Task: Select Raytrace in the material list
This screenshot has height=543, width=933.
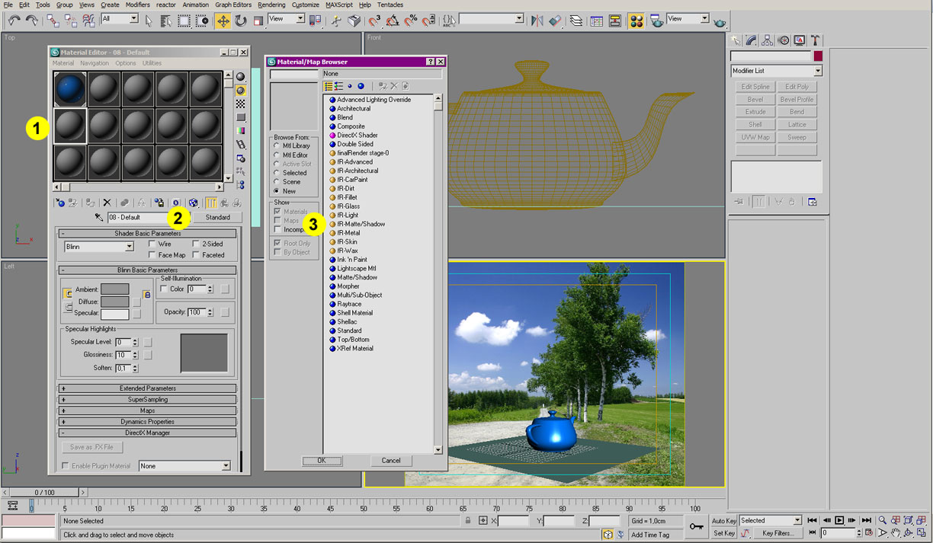Action: [349, 304]
